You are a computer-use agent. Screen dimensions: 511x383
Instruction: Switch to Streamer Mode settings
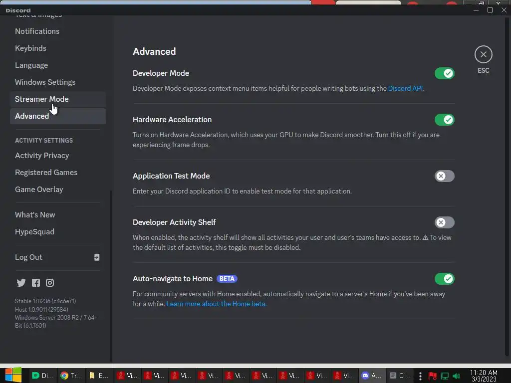58,99
